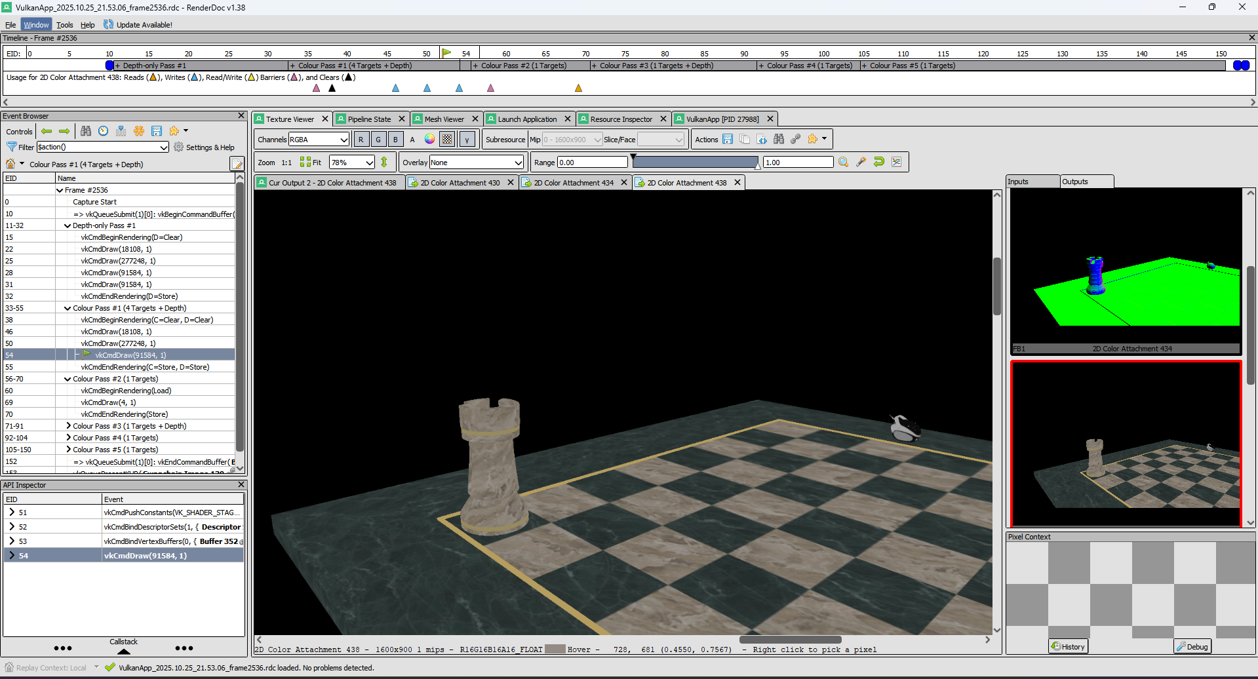Click the range slider bar
The image size is (1258, 679).
(x=695, y=162)
